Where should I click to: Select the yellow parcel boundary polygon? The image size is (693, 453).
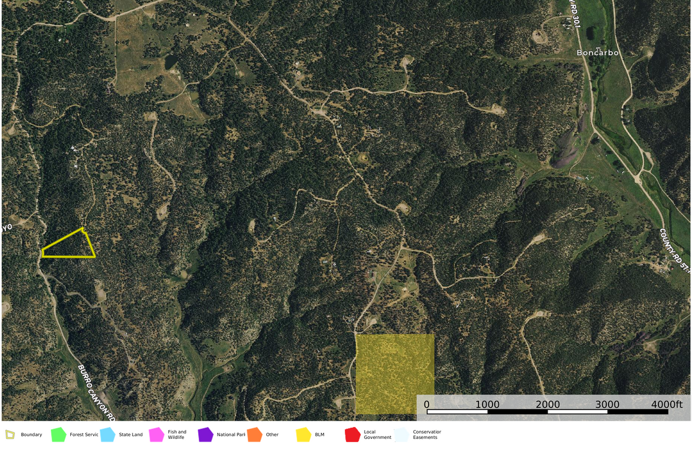click(x=69, y=242)
